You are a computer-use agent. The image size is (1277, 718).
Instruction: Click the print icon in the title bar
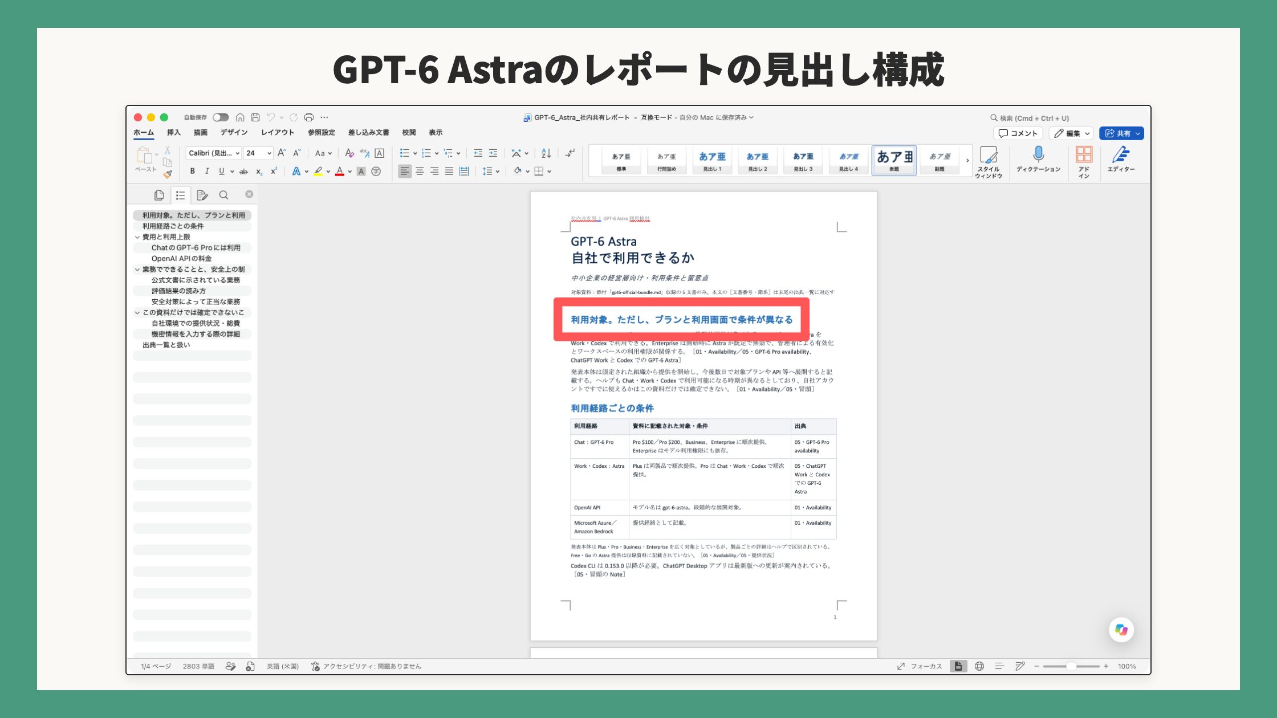pyautogui.click(x=309, y=117)
